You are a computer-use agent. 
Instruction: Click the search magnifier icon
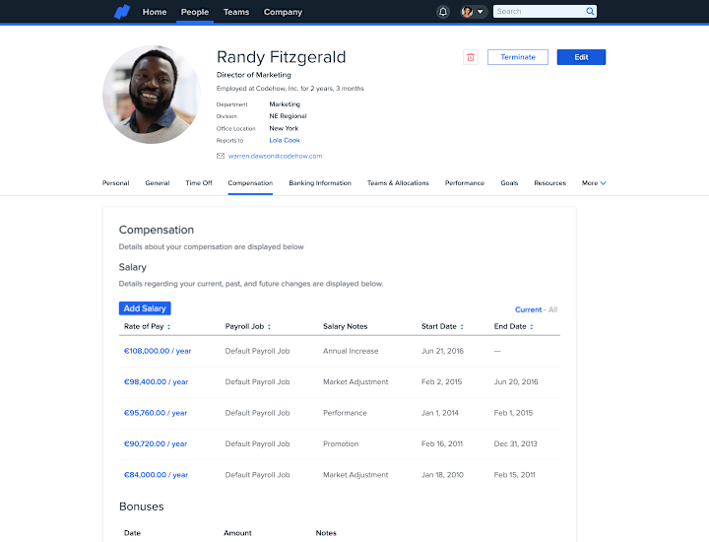point(590,11)
